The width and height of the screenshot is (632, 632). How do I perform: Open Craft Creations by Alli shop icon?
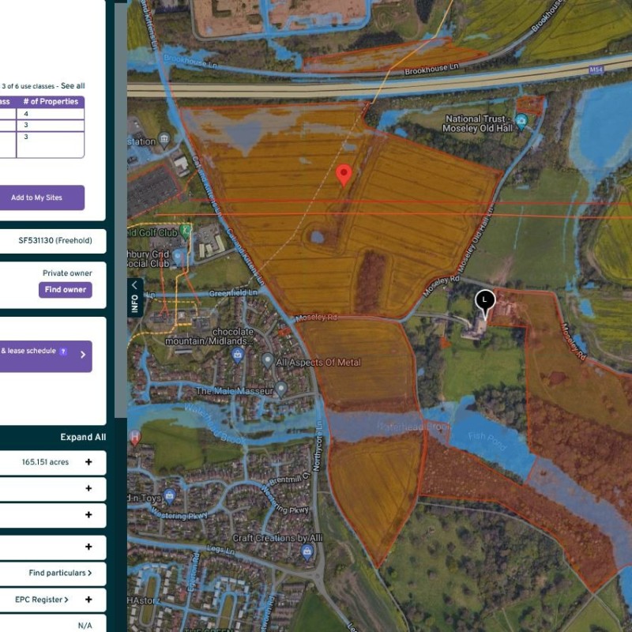point(307,552)
